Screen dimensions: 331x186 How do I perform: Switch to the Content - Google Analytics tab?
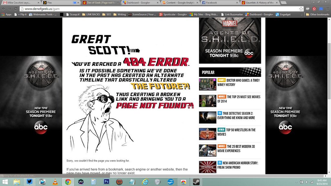pyautogui.click(x=180, y=3)
